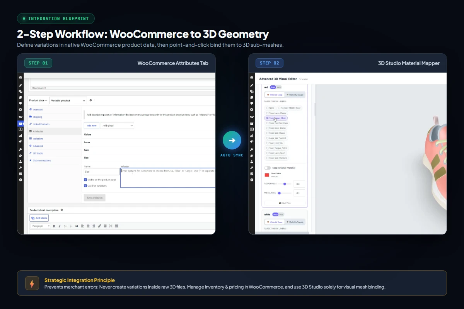Click Collapse menu icon in Step 01 sidebar
Viewport: 464px width, 309px height.
tap(20, 180)
